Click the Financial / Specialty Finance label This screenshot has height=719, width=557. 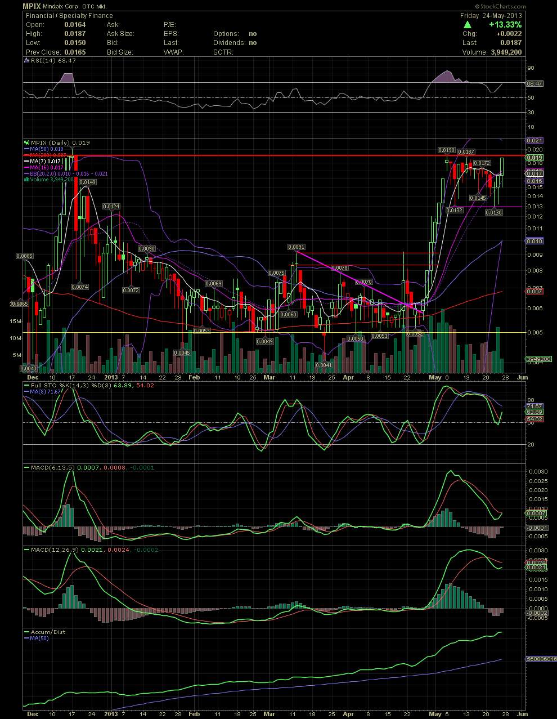tap(69, 16)
